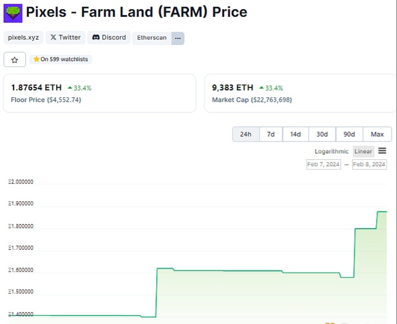The width and height of the screenshot is (397, 324).
Task: Switch the chart to Logarithmic scale
Action: point(332,151)
